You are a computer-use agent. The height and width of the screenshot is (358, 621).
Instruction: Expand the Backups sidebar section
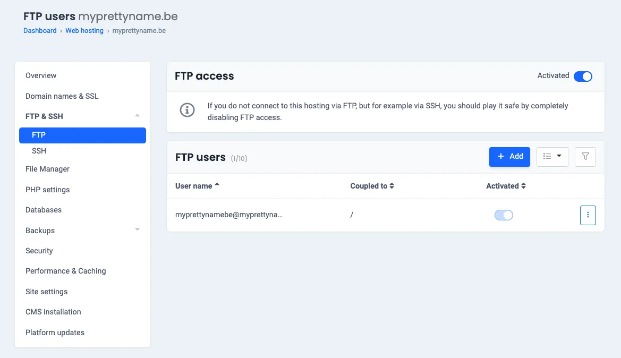point(137,230)
